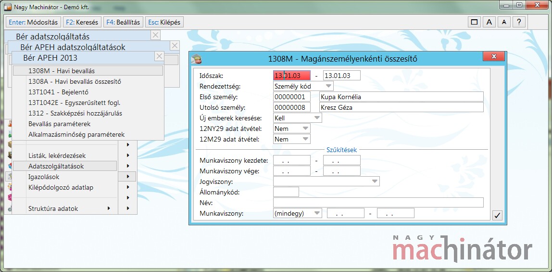552x272 pixels.
Task: Minimize the Nagy Machinátor window
Action: (x=506, y=5)
